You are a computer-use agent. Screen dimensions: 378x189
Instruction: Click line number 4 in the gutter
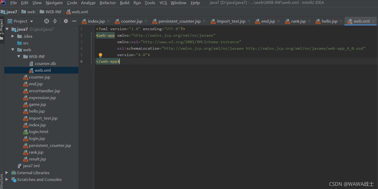[x=81, y=48]
